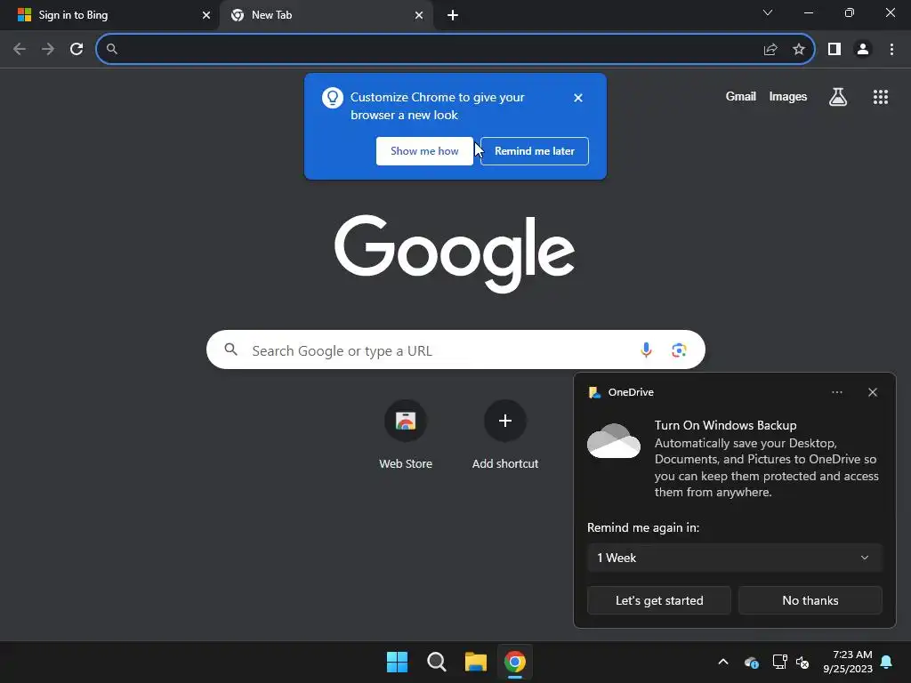The height and width of the screenshot is (683, 911).
Task: Open OneDrive notification three-dot options
Action: click(x=836, y=392)
